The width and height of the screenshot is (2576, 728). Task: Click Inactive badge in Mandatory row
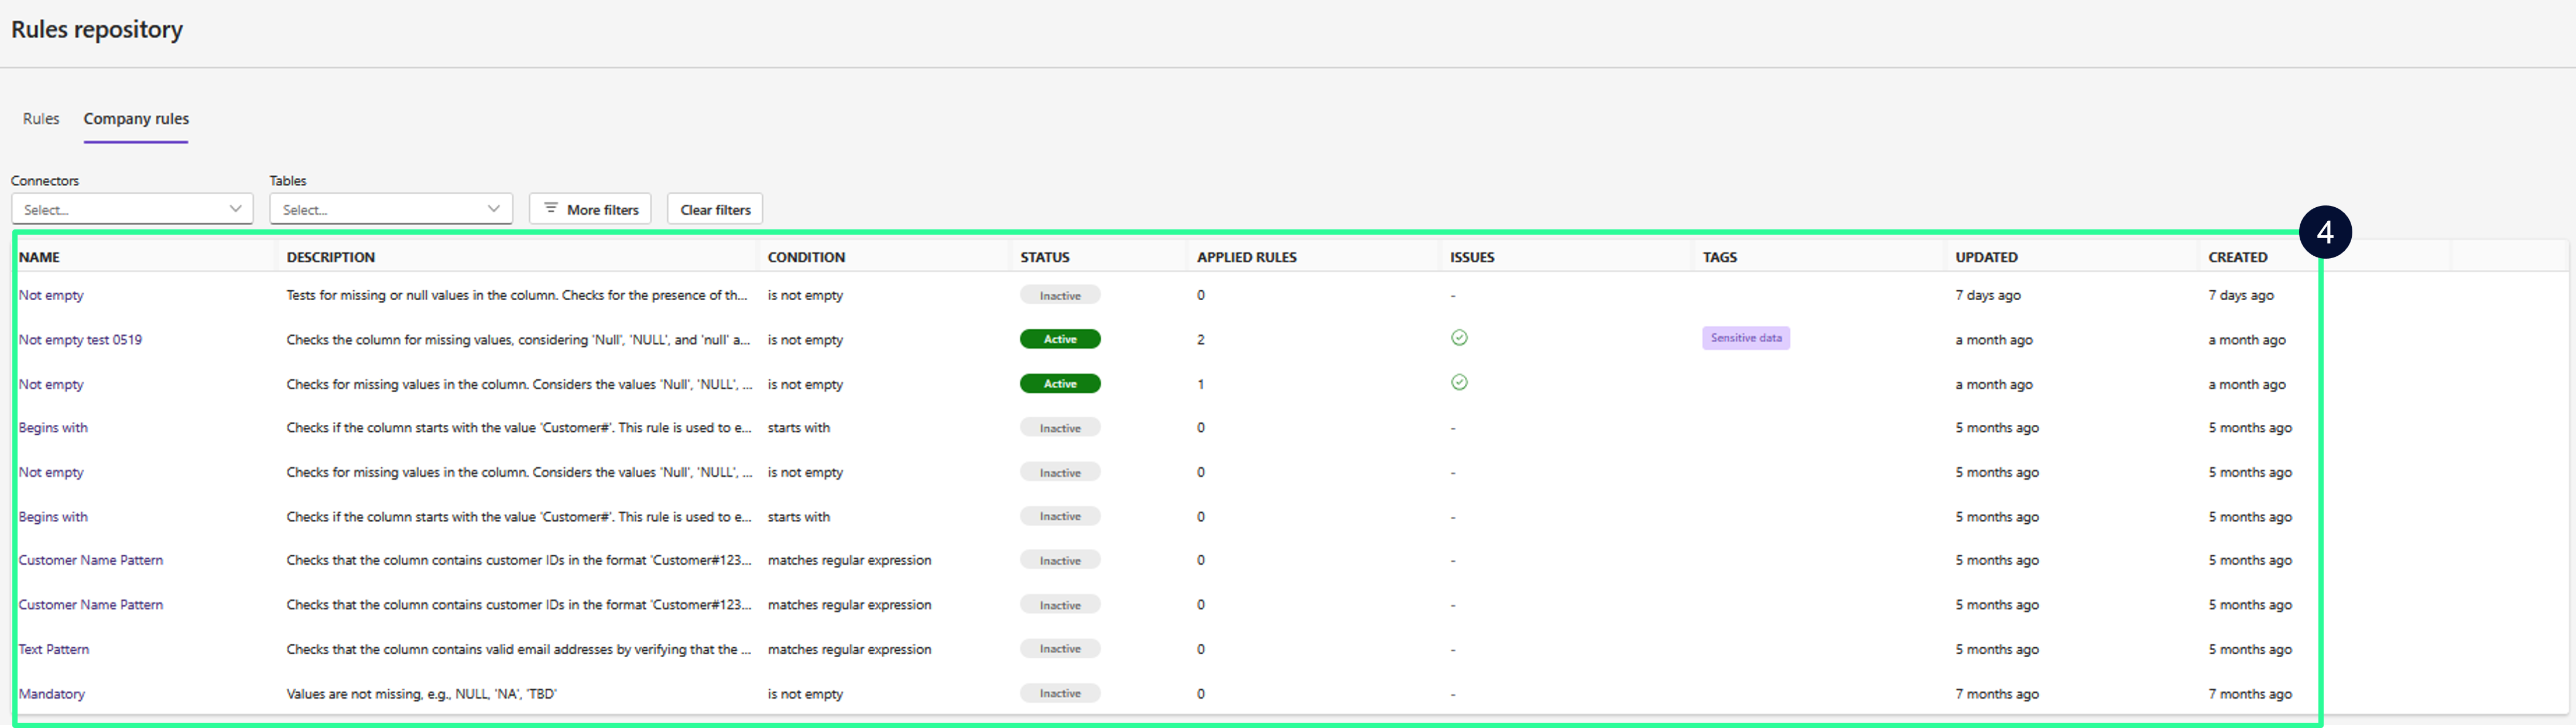pos(1059,693)
